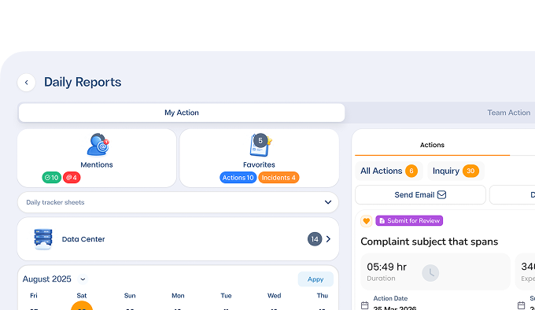Image resolution: width=535 pixels, height=310 pixels.
Task: Open the Mentions user icon
Action: click(98, 145)
